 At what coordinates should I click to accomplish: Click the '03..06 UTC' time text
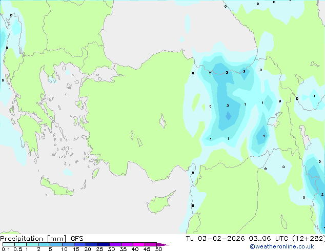(269, 239)
